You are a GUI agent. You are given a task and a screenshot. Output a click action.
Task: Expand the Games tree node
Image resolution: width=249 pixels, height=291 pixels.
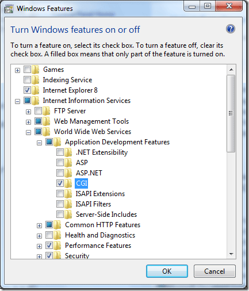(17, 70)
